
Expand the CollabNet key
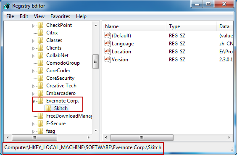click(x=33, y=56)
